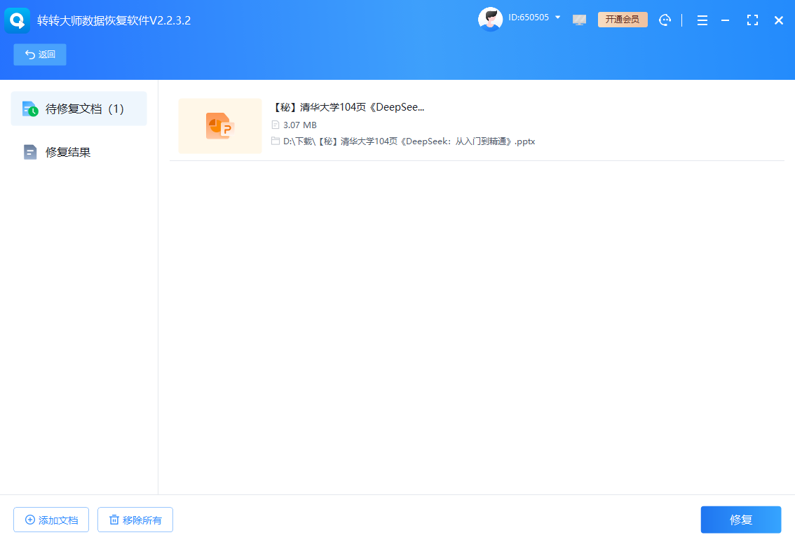Click 移除所有 to remove all documents
Viewport: 795px width, 542px height.
(135, 520)
